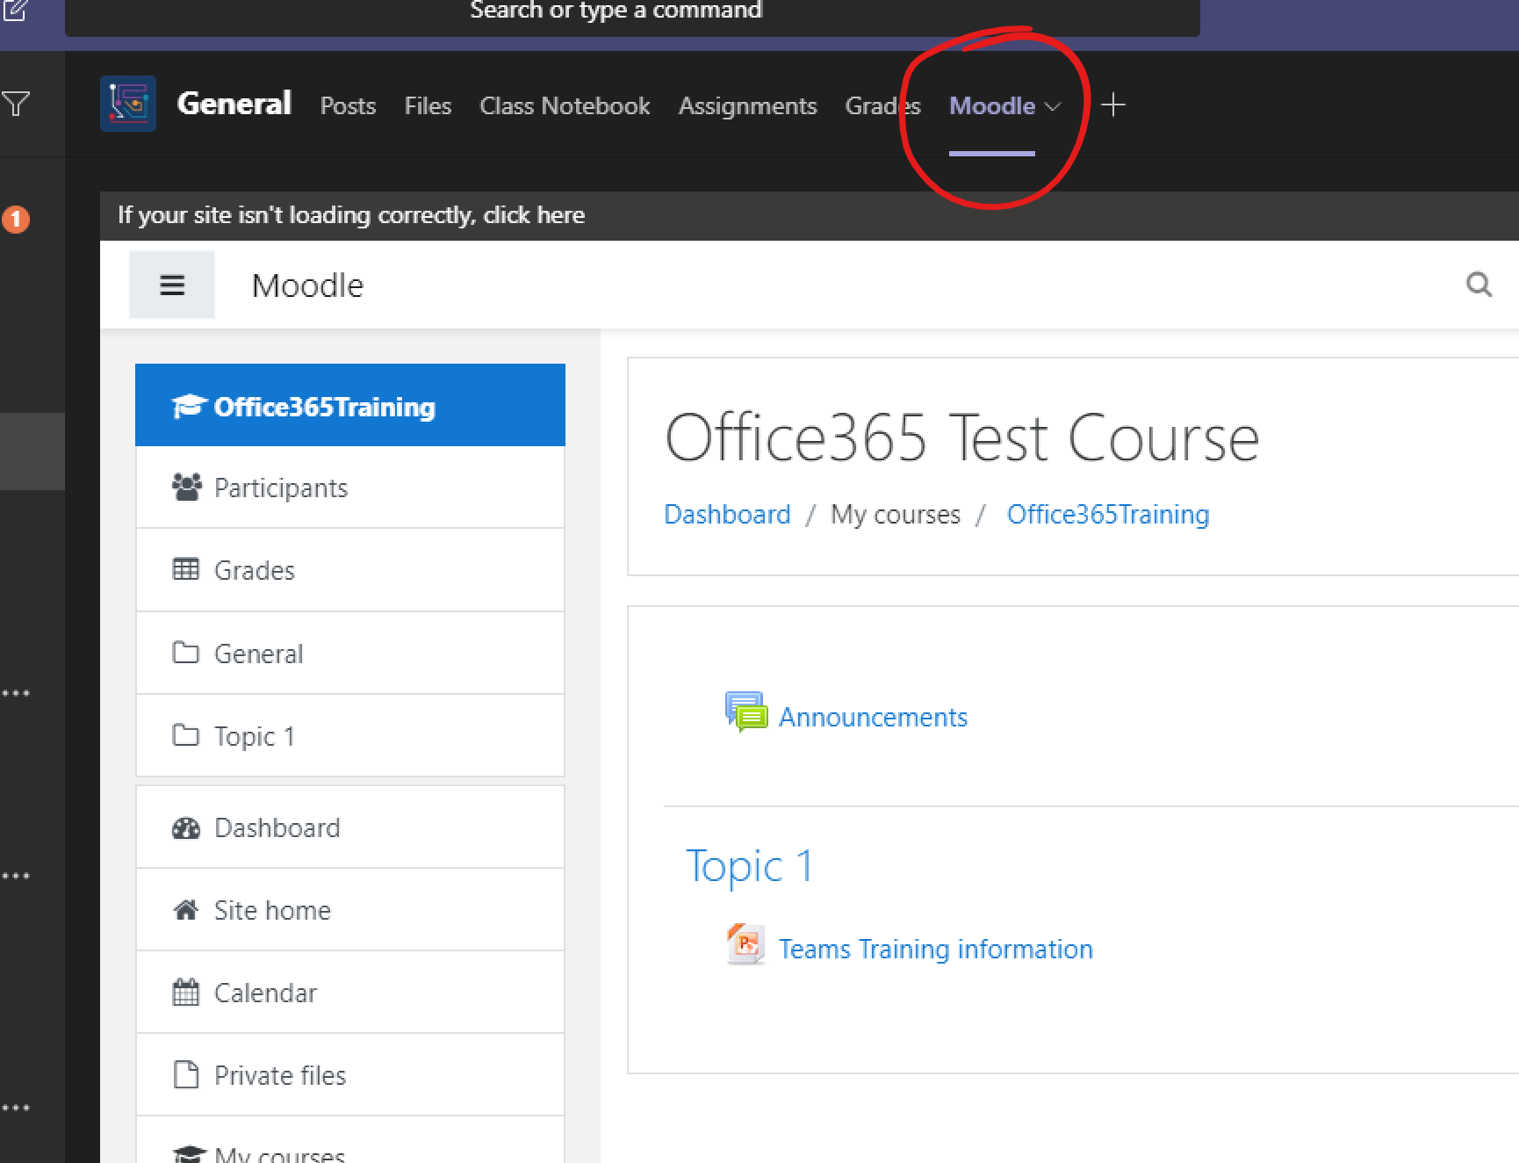Click the Dashboard gauge icon in the sidebar

pyautogui.click(x=185, y=827)
